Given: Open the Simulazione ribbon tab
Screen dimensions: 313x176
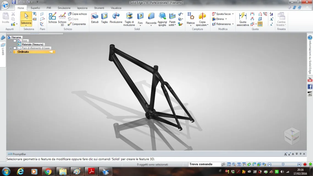Looking at the screenshot, I should [64, 8].
